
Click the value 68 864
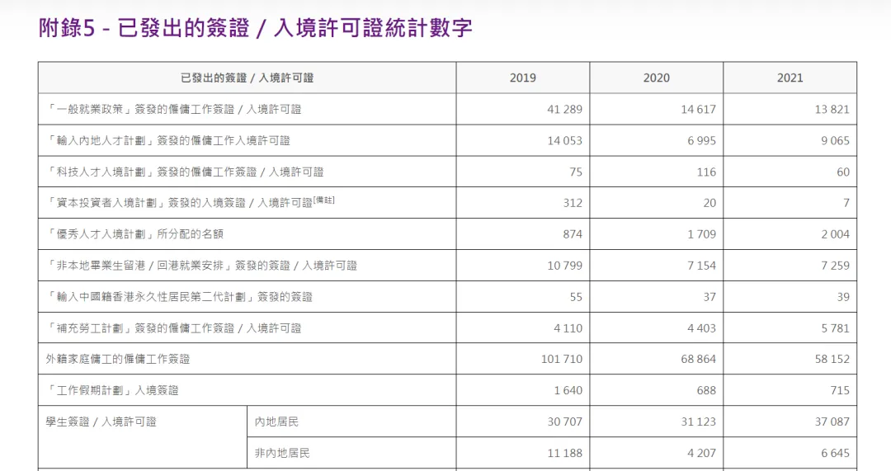point(699,359)
